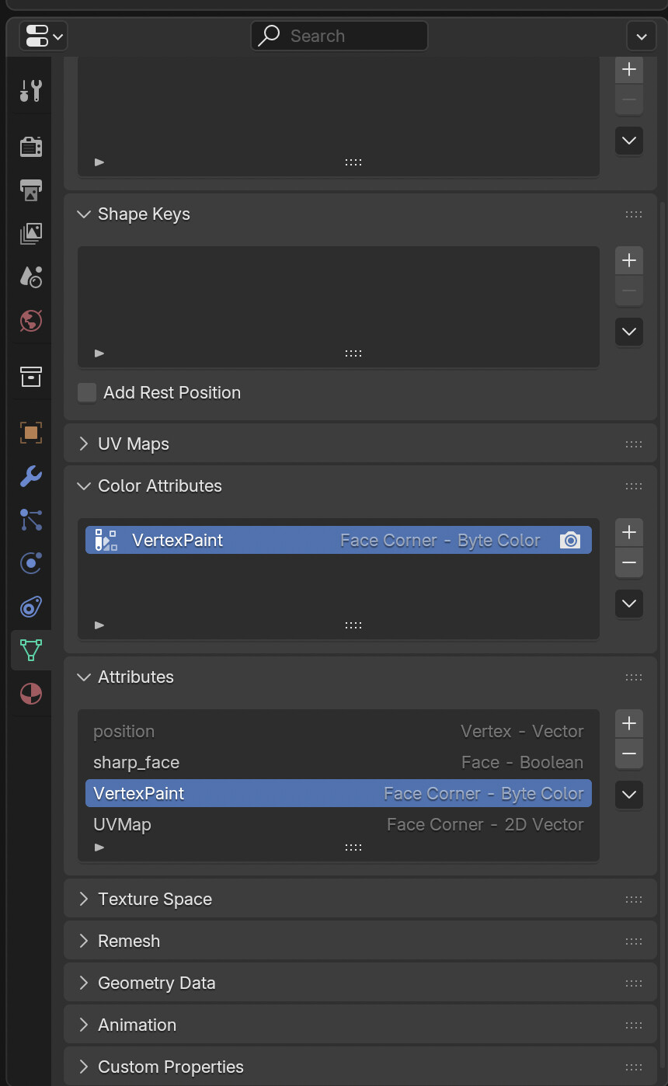Remove the selected attribute with the minus button
This screenshot has height=1086, width=668.
pyautogui.click(x=629, y=754)
